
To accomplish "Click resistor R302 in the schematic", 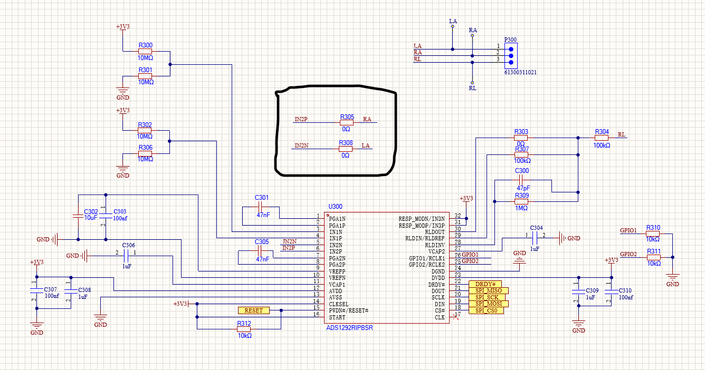I will pos(145,130).
